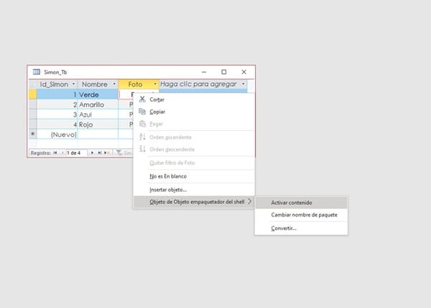Click the Pegar clipboard icon
The height and width of the screenshot is (308, 431).
(142, 124)
